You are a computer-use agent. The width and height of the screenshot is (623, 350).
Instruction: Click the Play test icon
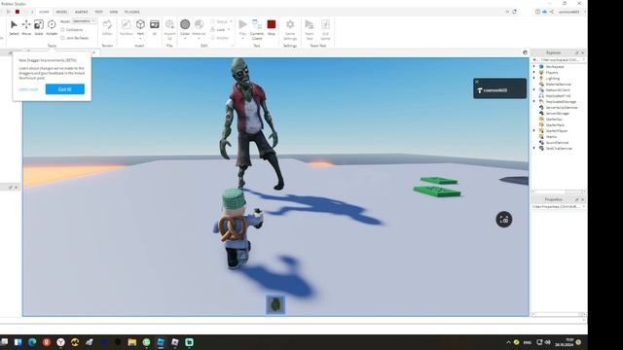tap(242, 24)
